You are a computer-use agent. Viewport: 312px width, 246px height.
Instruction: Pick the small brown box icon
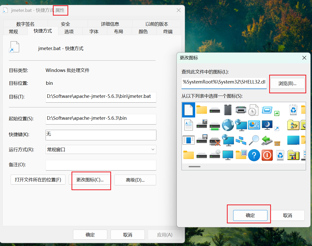tap(277, 144)
